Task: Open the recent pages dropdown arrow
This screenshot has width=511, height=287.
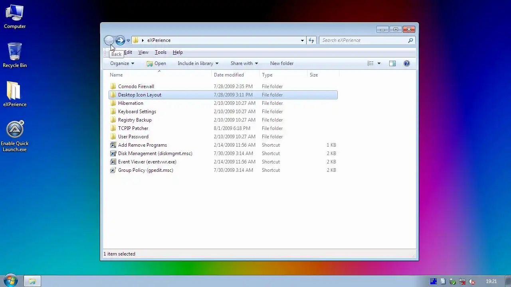Action: point(128,40)
